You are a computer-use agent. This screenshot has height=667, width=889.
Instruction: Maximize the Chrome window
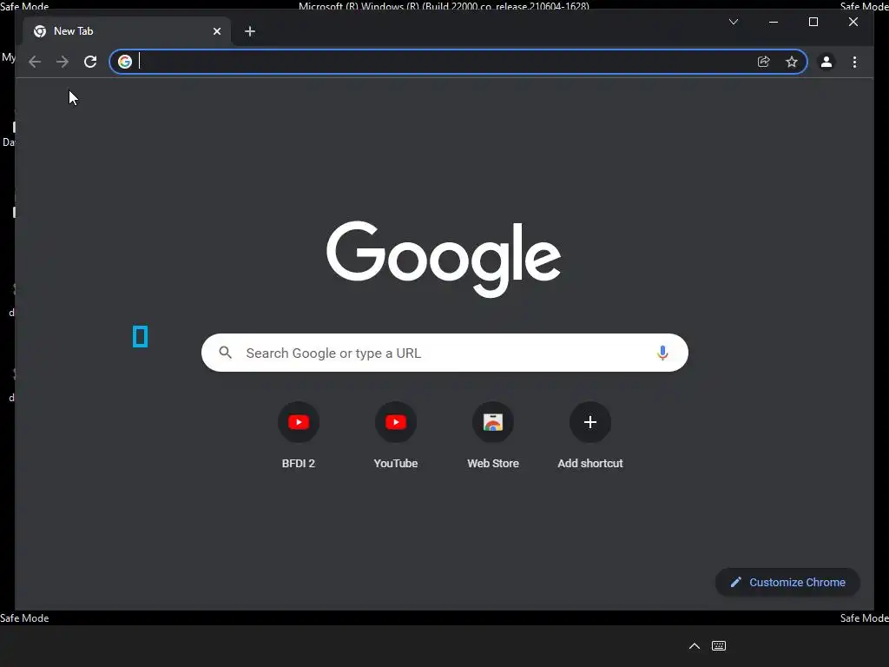pyautogui.click(x=813, y=22)
